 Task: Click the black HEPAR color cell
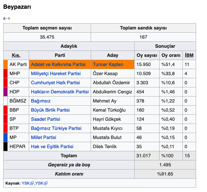tap(5, 146)
